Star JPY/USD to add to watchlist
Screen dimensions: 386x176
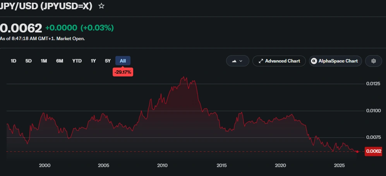point(101,6)
